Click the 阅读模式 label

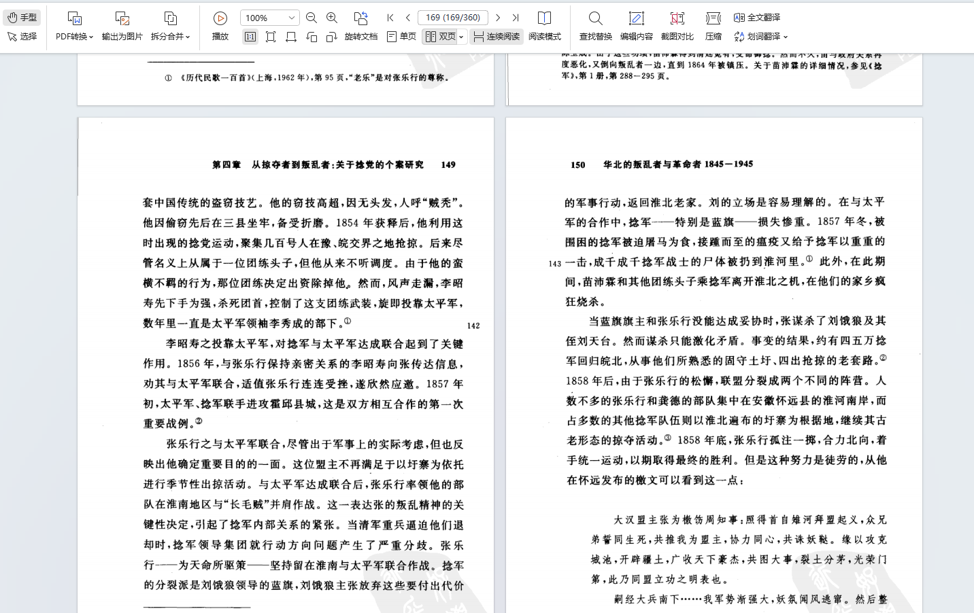[545, 37]
